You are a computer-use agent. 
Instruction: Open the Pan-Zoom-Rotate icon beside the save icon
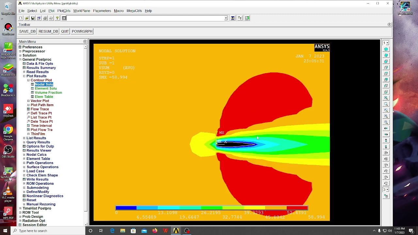[39, 18]
